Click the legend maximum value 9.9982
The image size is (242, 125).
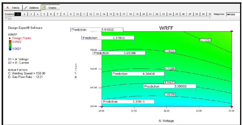(x=17, y=42)
